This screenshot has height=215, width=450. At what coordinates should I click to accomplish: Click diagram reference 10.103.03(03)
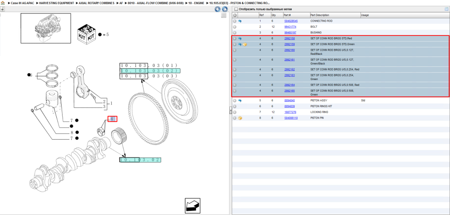point(150,76)
